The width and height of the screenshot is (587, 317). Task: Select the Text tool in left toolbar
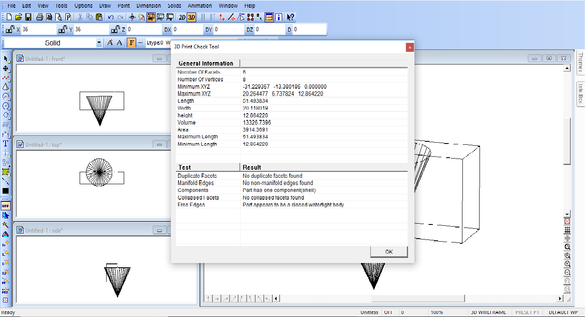tap(6, 143)
